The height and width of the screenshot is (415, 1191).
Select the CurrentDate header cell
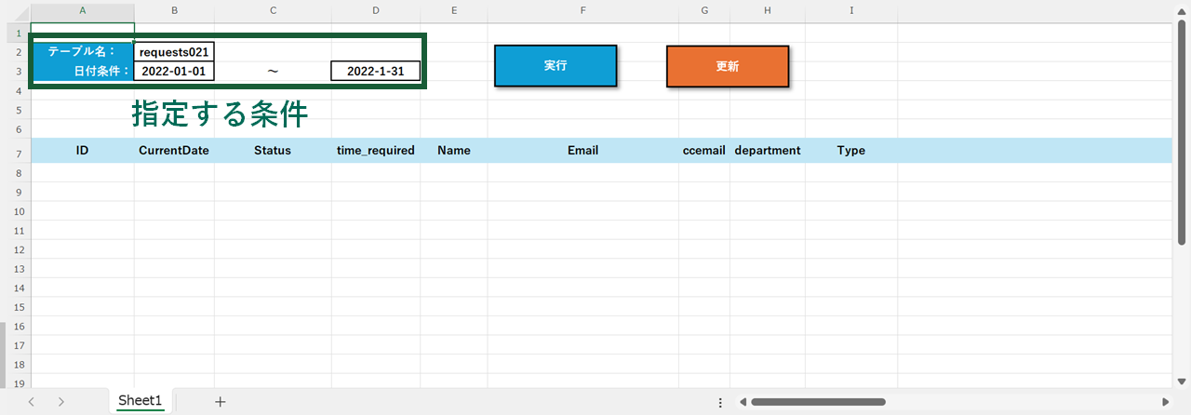[x=174, y=150]
